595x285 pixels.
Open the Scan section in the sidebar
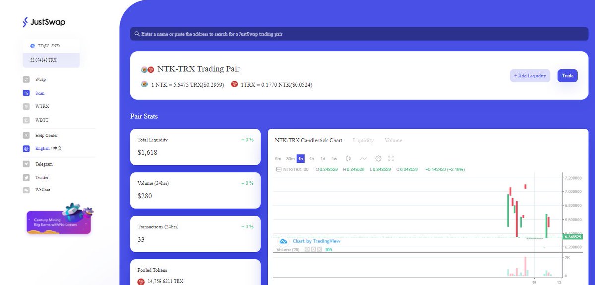click(x=39, y=93)
